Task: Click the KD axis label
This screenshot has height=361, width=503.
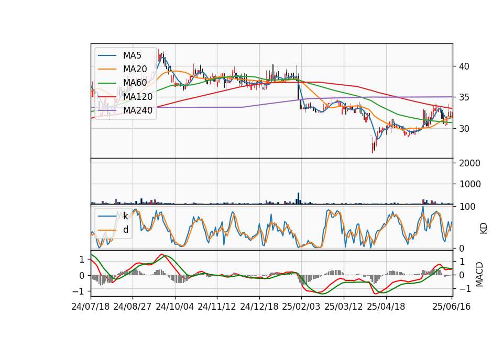Action: pyautogui.click(x=484, y=229)
